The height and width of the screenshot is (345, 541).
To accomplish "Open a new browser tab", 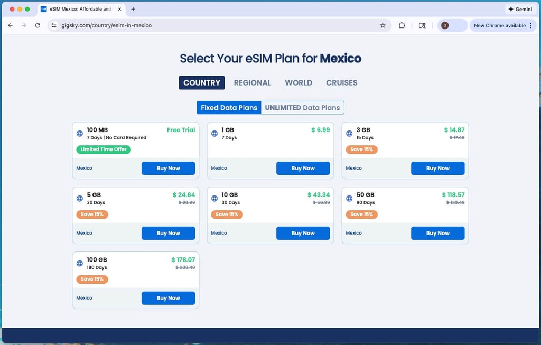I will coord(133,10).
